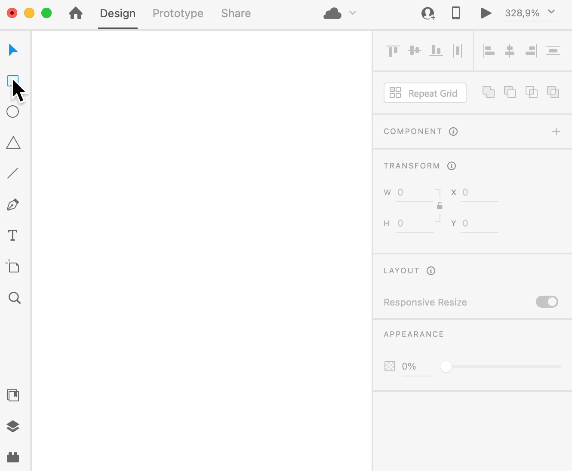Click the opacity percentage field
This screenshot has height=471, width=572.
[417, 367]
